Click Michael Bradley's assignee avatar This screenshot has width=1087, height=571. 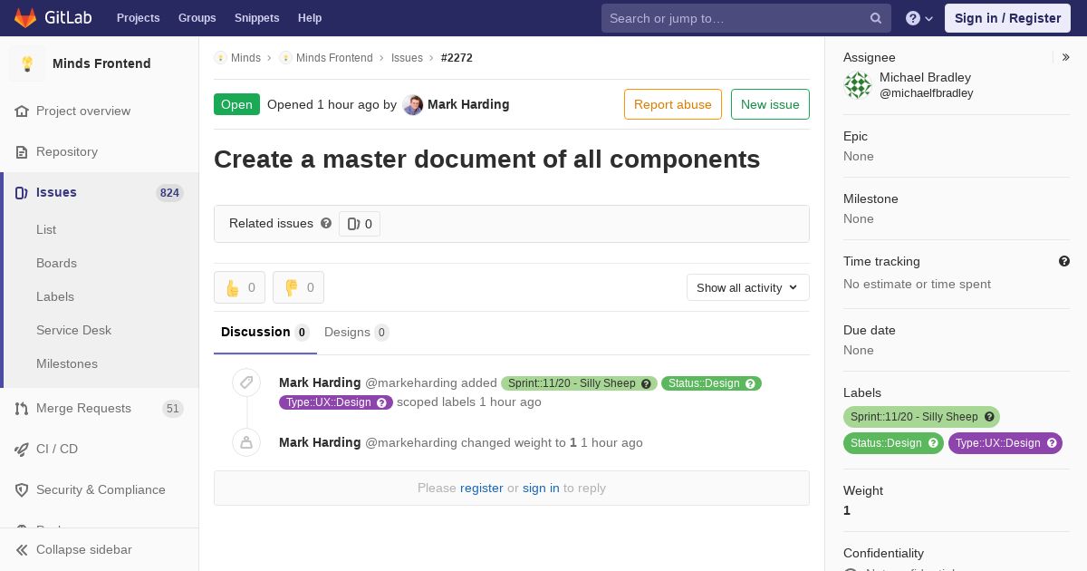pos(858,85)
